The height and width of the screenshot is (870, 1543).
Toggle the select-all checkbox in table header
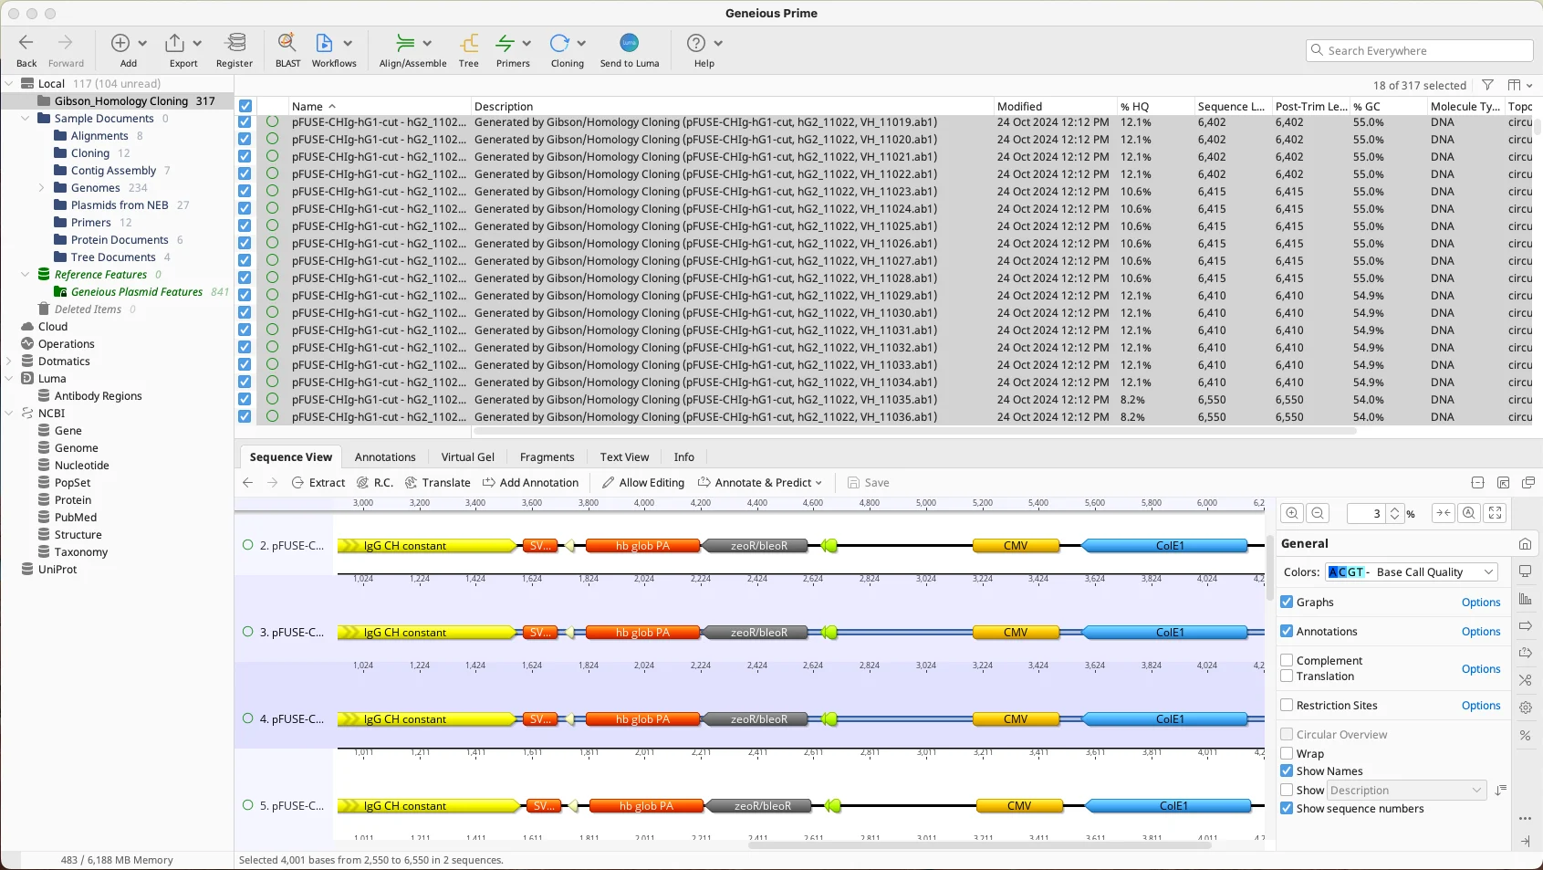pos(245,106)
